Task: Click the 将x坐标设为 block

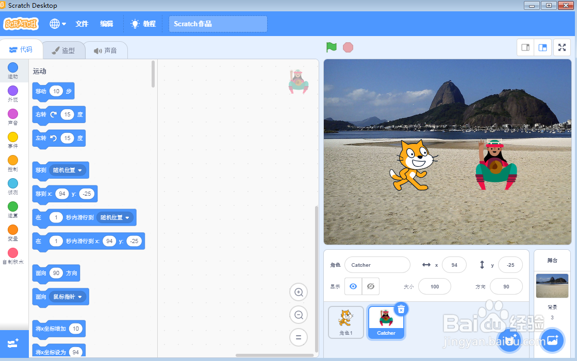Action: (59, 351)
